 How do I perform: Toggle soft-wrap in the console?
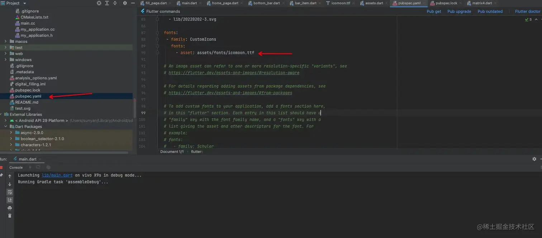[x=10, y=192]
